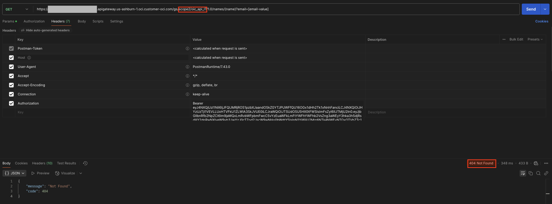Viewport: 552px width, 204px height.
Task: Click info icon on User-Agent row
Action: [188, 67]
